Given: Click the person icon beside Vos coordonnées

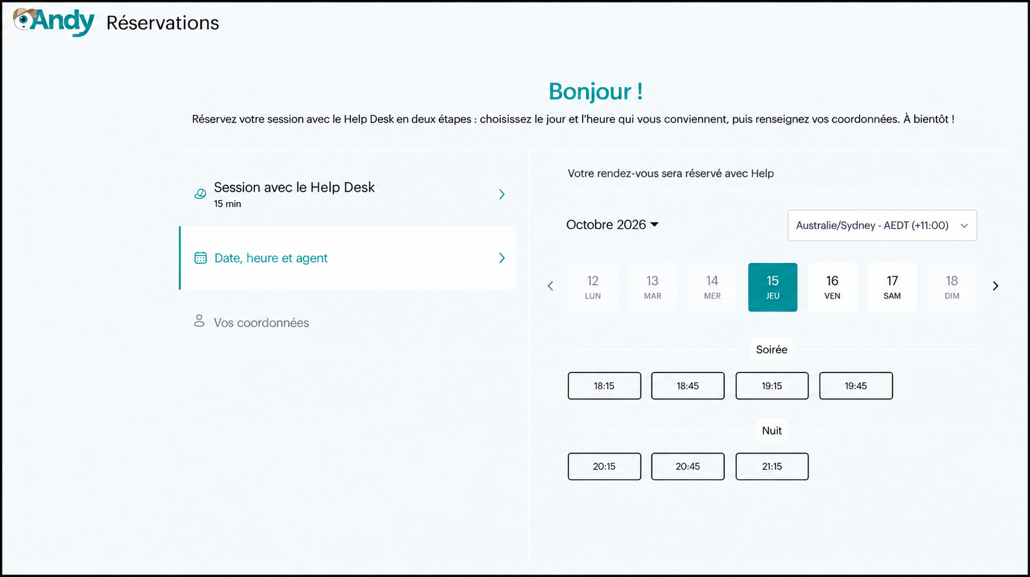Looking at the screenshot, I should [199, 321].
